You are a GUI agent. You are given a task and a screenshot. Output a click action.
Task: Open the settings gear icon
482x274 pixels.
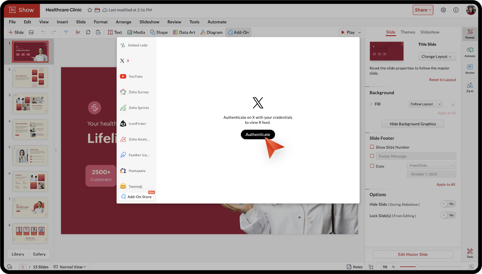(x=443, y=10)
